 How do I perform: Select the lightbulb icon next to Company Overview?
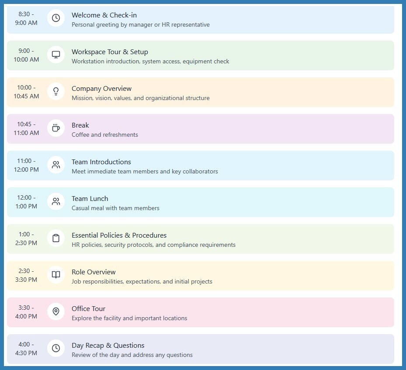pyautogui.click(x=56, y=91)
